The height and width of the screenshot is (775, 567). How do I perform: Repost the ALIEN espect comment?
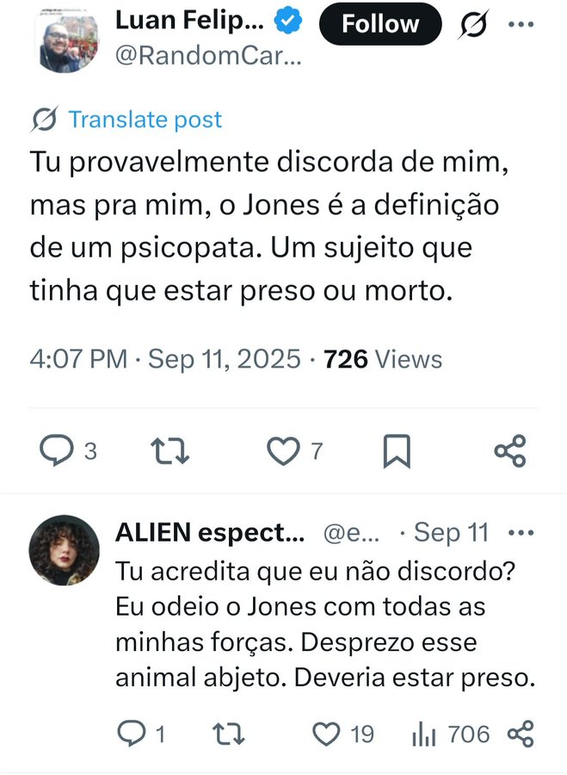click(x=227, y=734)
